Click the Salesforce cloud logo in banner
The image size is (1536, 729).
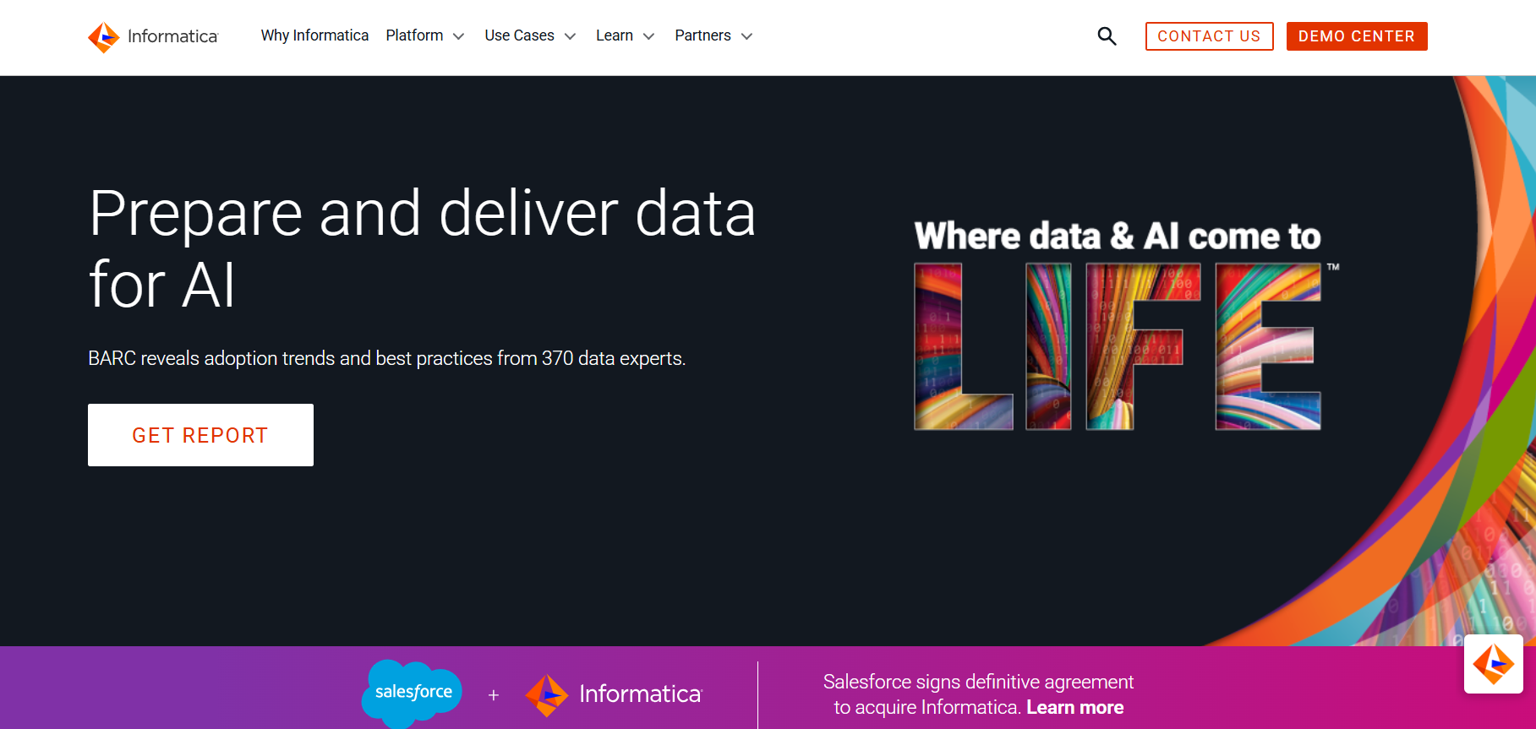(412, 694)
